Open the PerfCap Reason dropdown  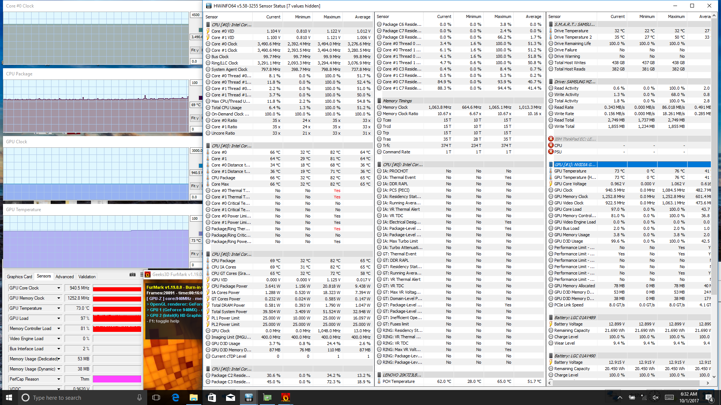click(59, 379)
